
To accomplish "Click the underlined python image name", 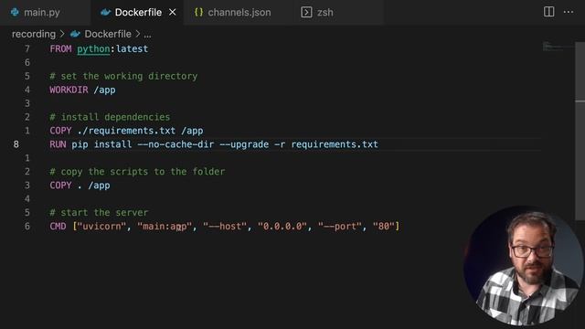I will tap(93, 48).
